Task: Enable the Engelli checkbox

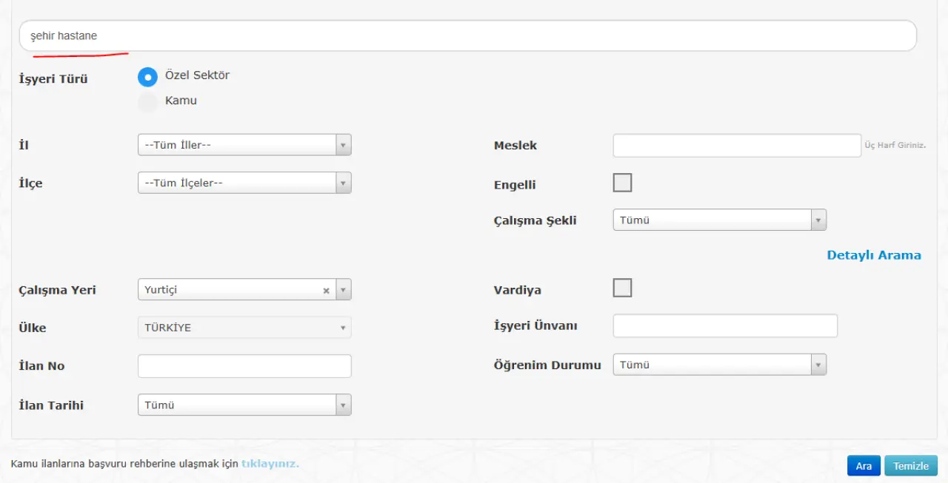Action: (x=622, y=183)
